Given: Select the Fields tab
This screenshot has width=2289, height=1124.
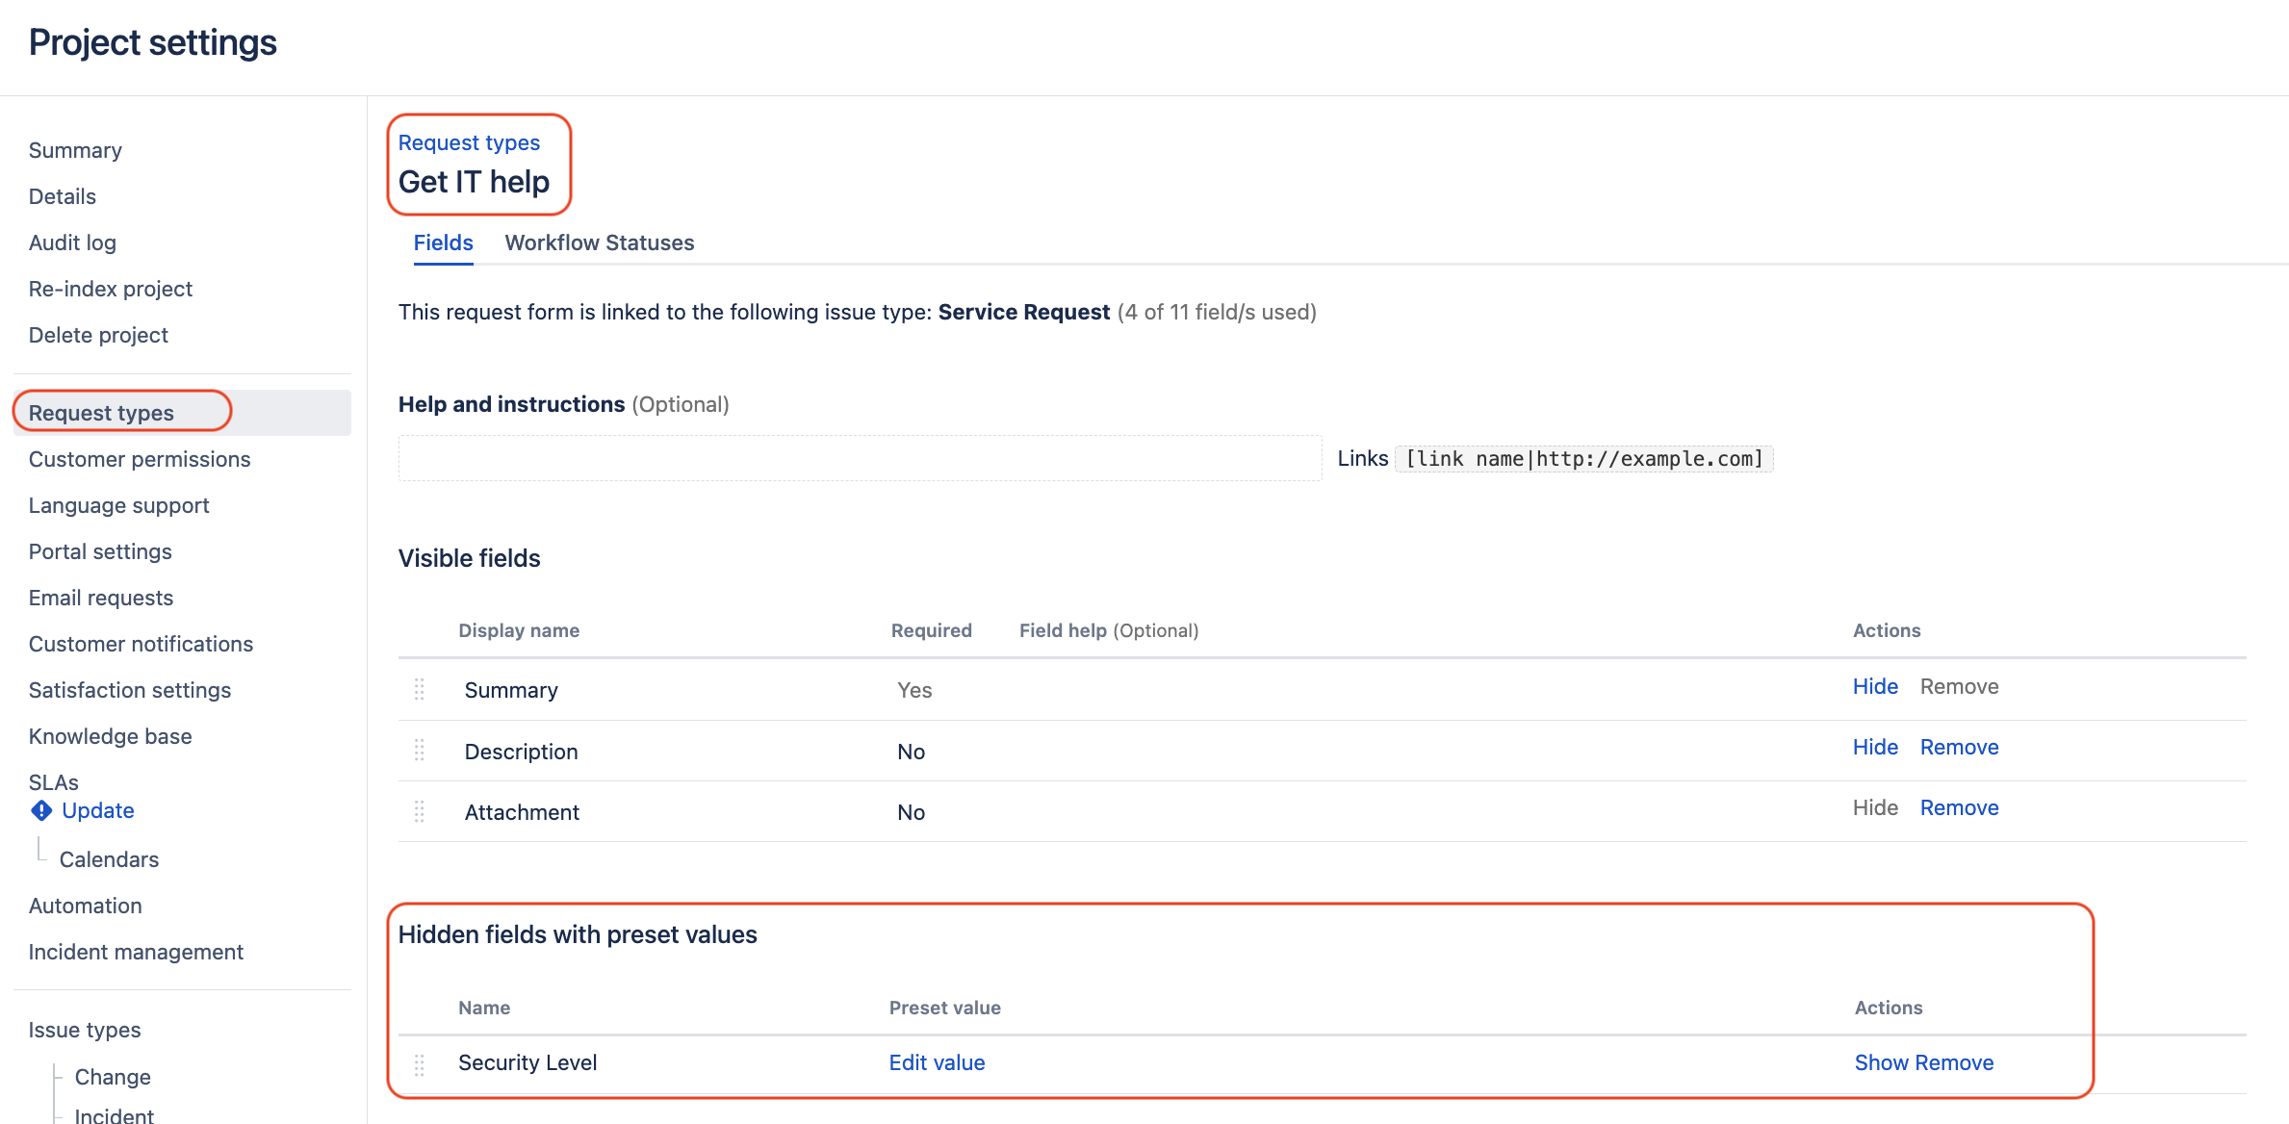Looking at the screenshot, I should (443, 243).
